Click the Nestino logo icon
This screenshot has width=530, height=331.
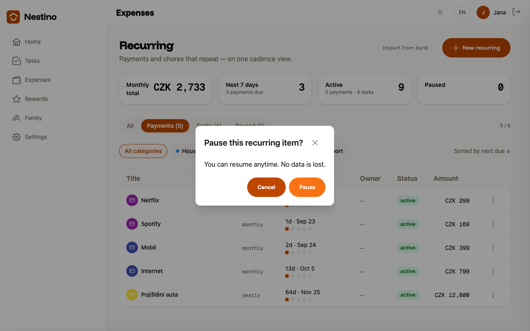(13, 17)
